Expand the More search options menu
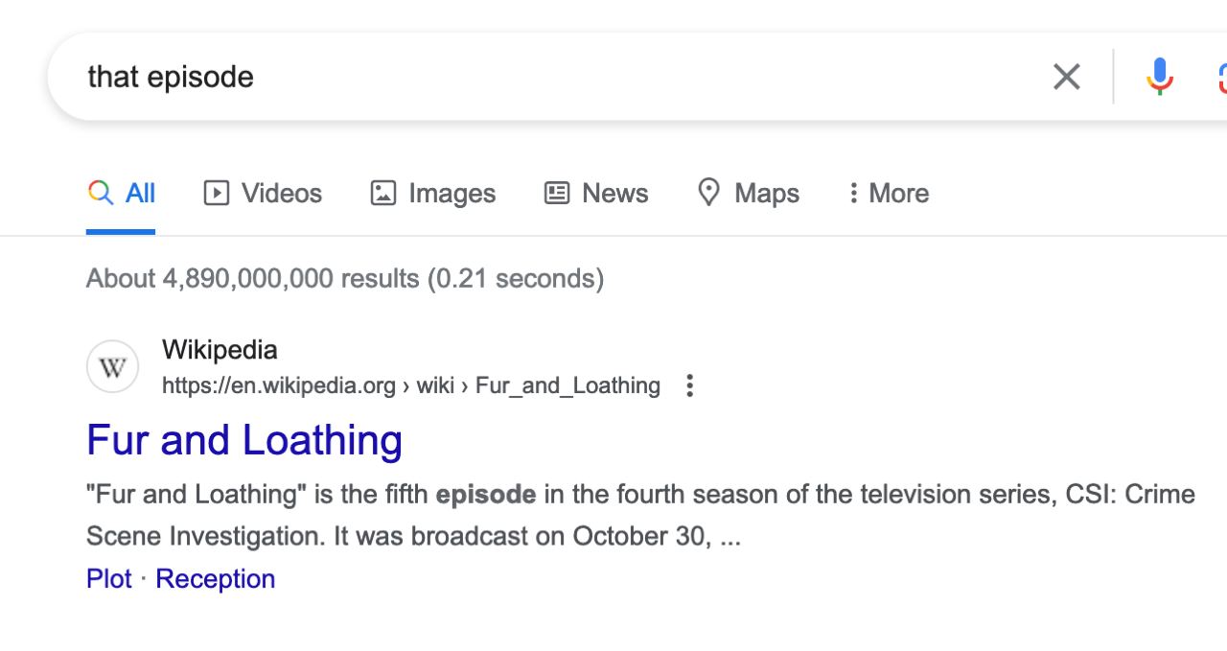Screen dimensions: 1227x651 coord(888,194)
